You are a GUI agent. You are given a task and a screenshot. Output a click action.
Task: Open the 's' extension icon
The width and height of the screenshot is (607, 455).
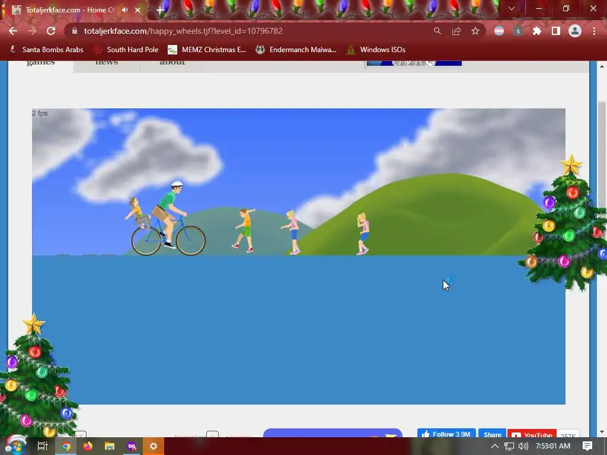pyautogui.click(x=518, y=31)
